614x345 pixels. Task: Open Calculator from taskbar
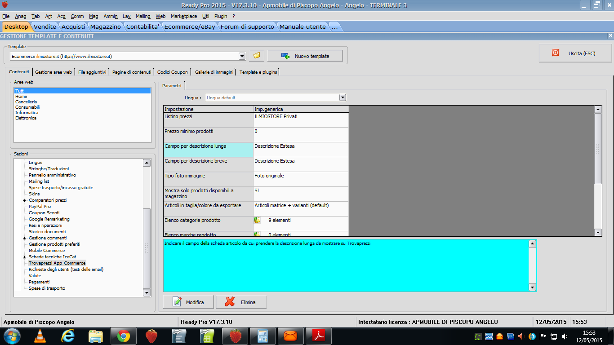(263, 336)
